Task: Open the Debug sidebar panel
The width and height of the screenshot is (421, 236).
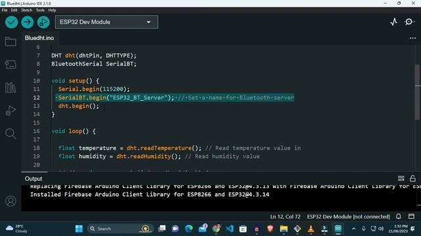Action: [x=11, y=111]
